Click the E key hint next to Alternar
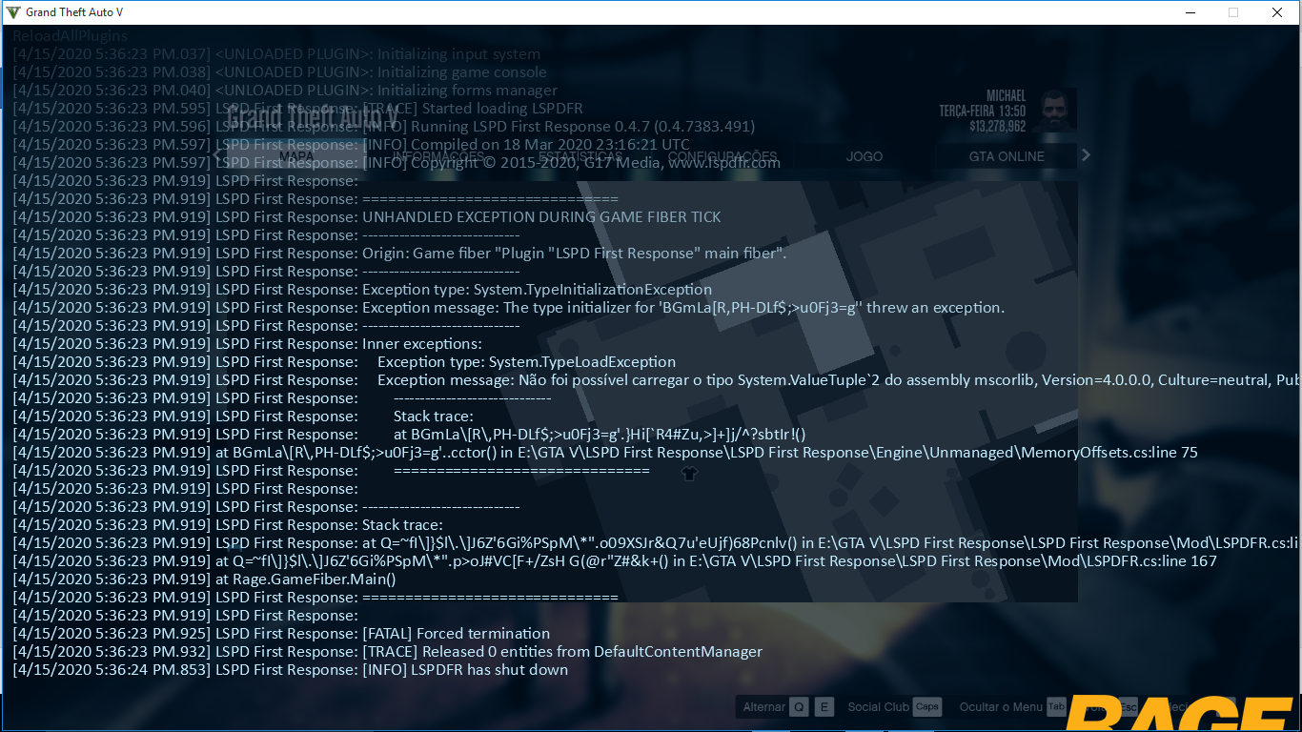The image size is (1302, 732). tap(824, 707)
